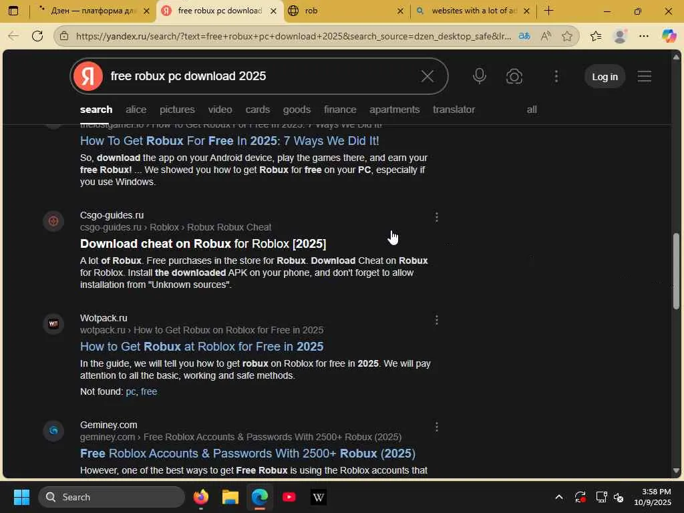Start voice search microphone
Screen dimensions: 684x513
tap(480, 76)
